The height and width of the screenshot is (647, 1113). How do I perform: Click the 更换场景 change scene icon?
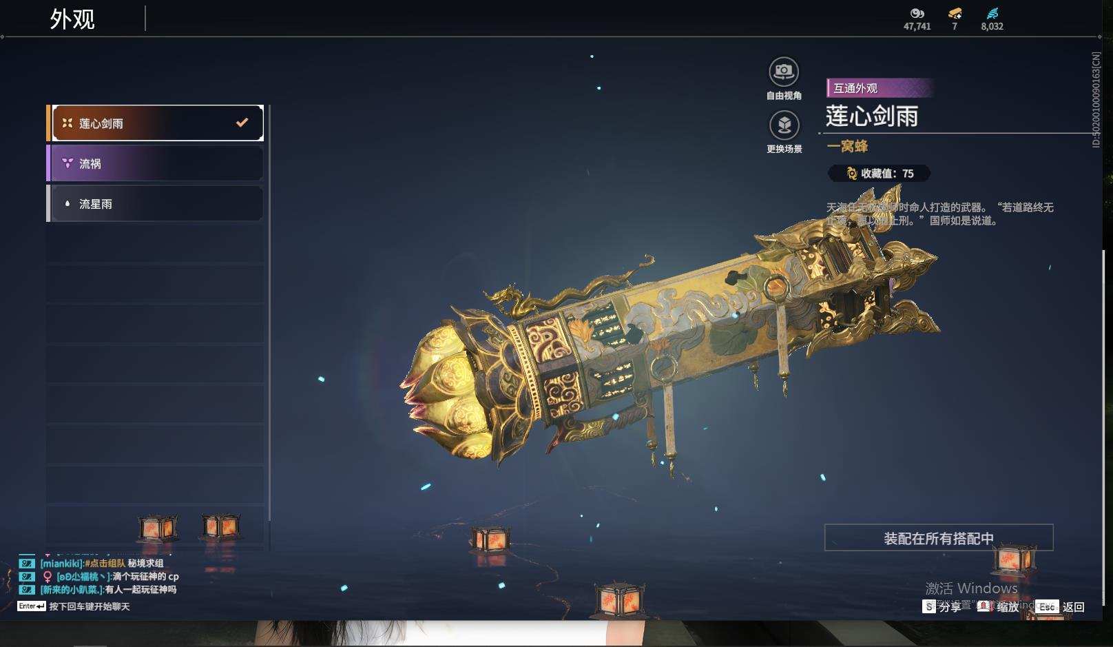coord(784,125)
